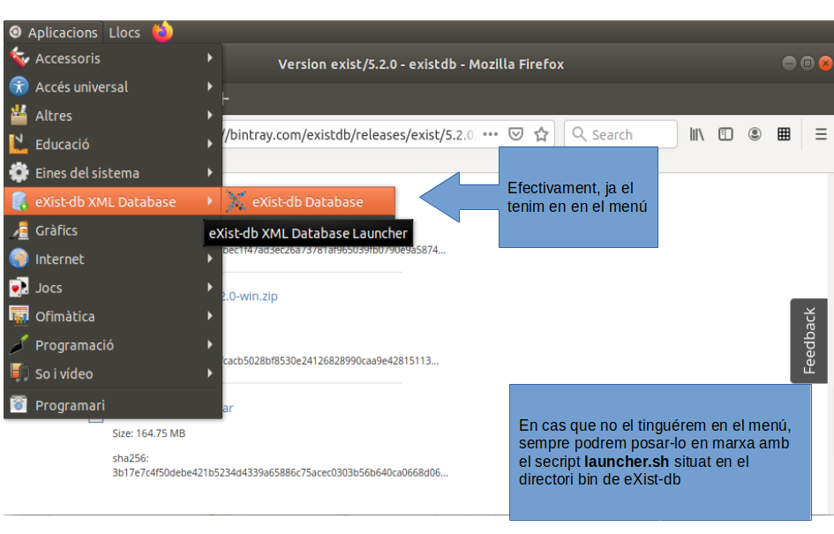Expand Jocs submenu arrow
This screenshot has height=534, width=834.
click(x=210, y=287)
